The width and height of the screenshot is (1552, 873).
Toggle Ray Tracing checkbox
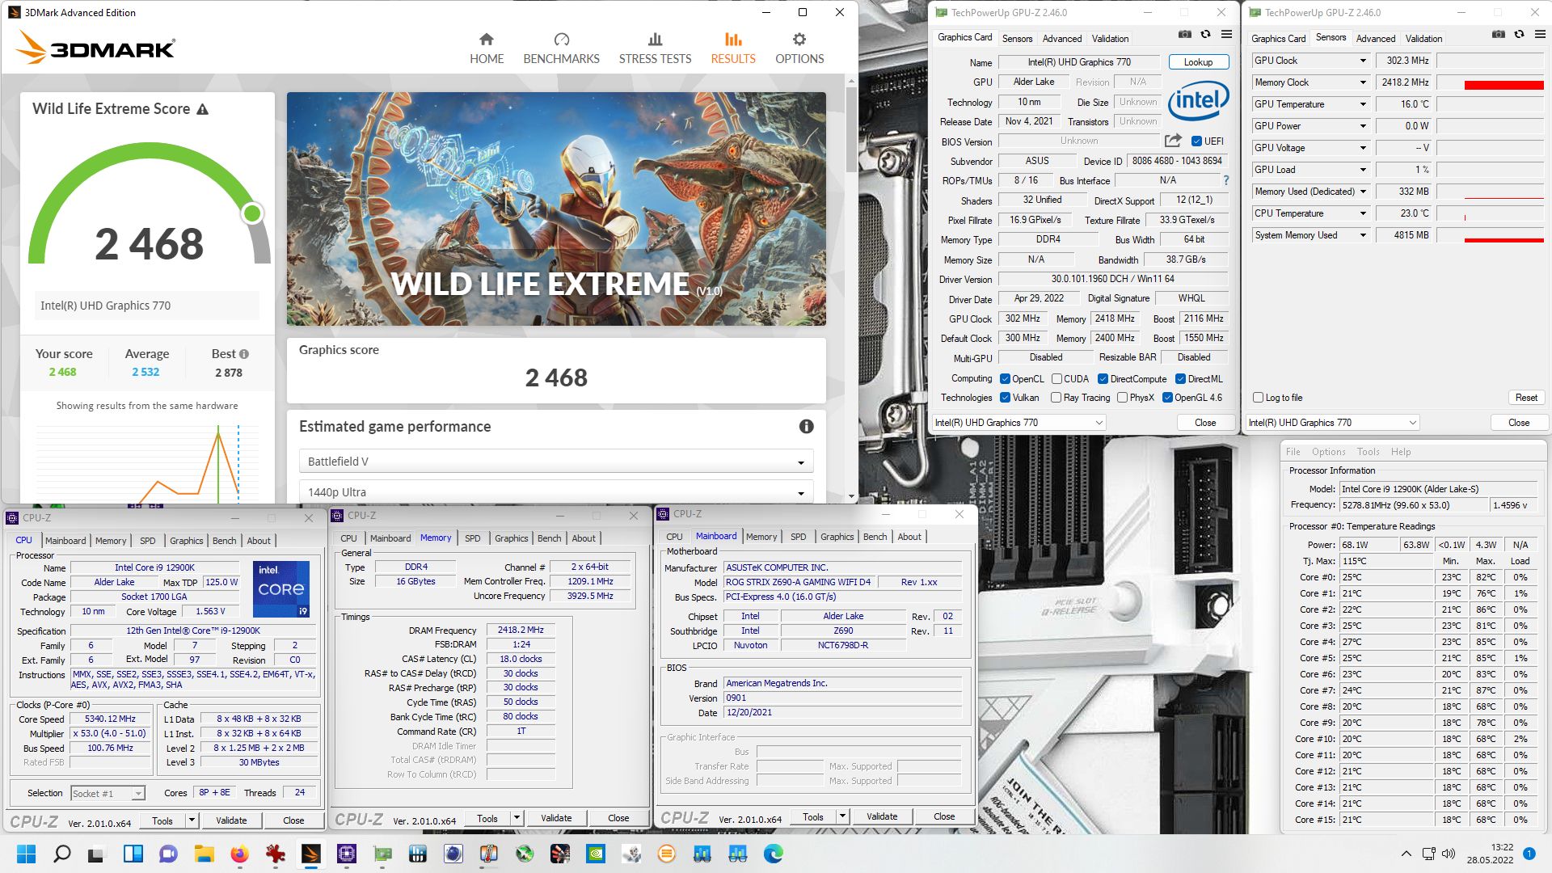pyautogui.click(x=1056, y=398)
